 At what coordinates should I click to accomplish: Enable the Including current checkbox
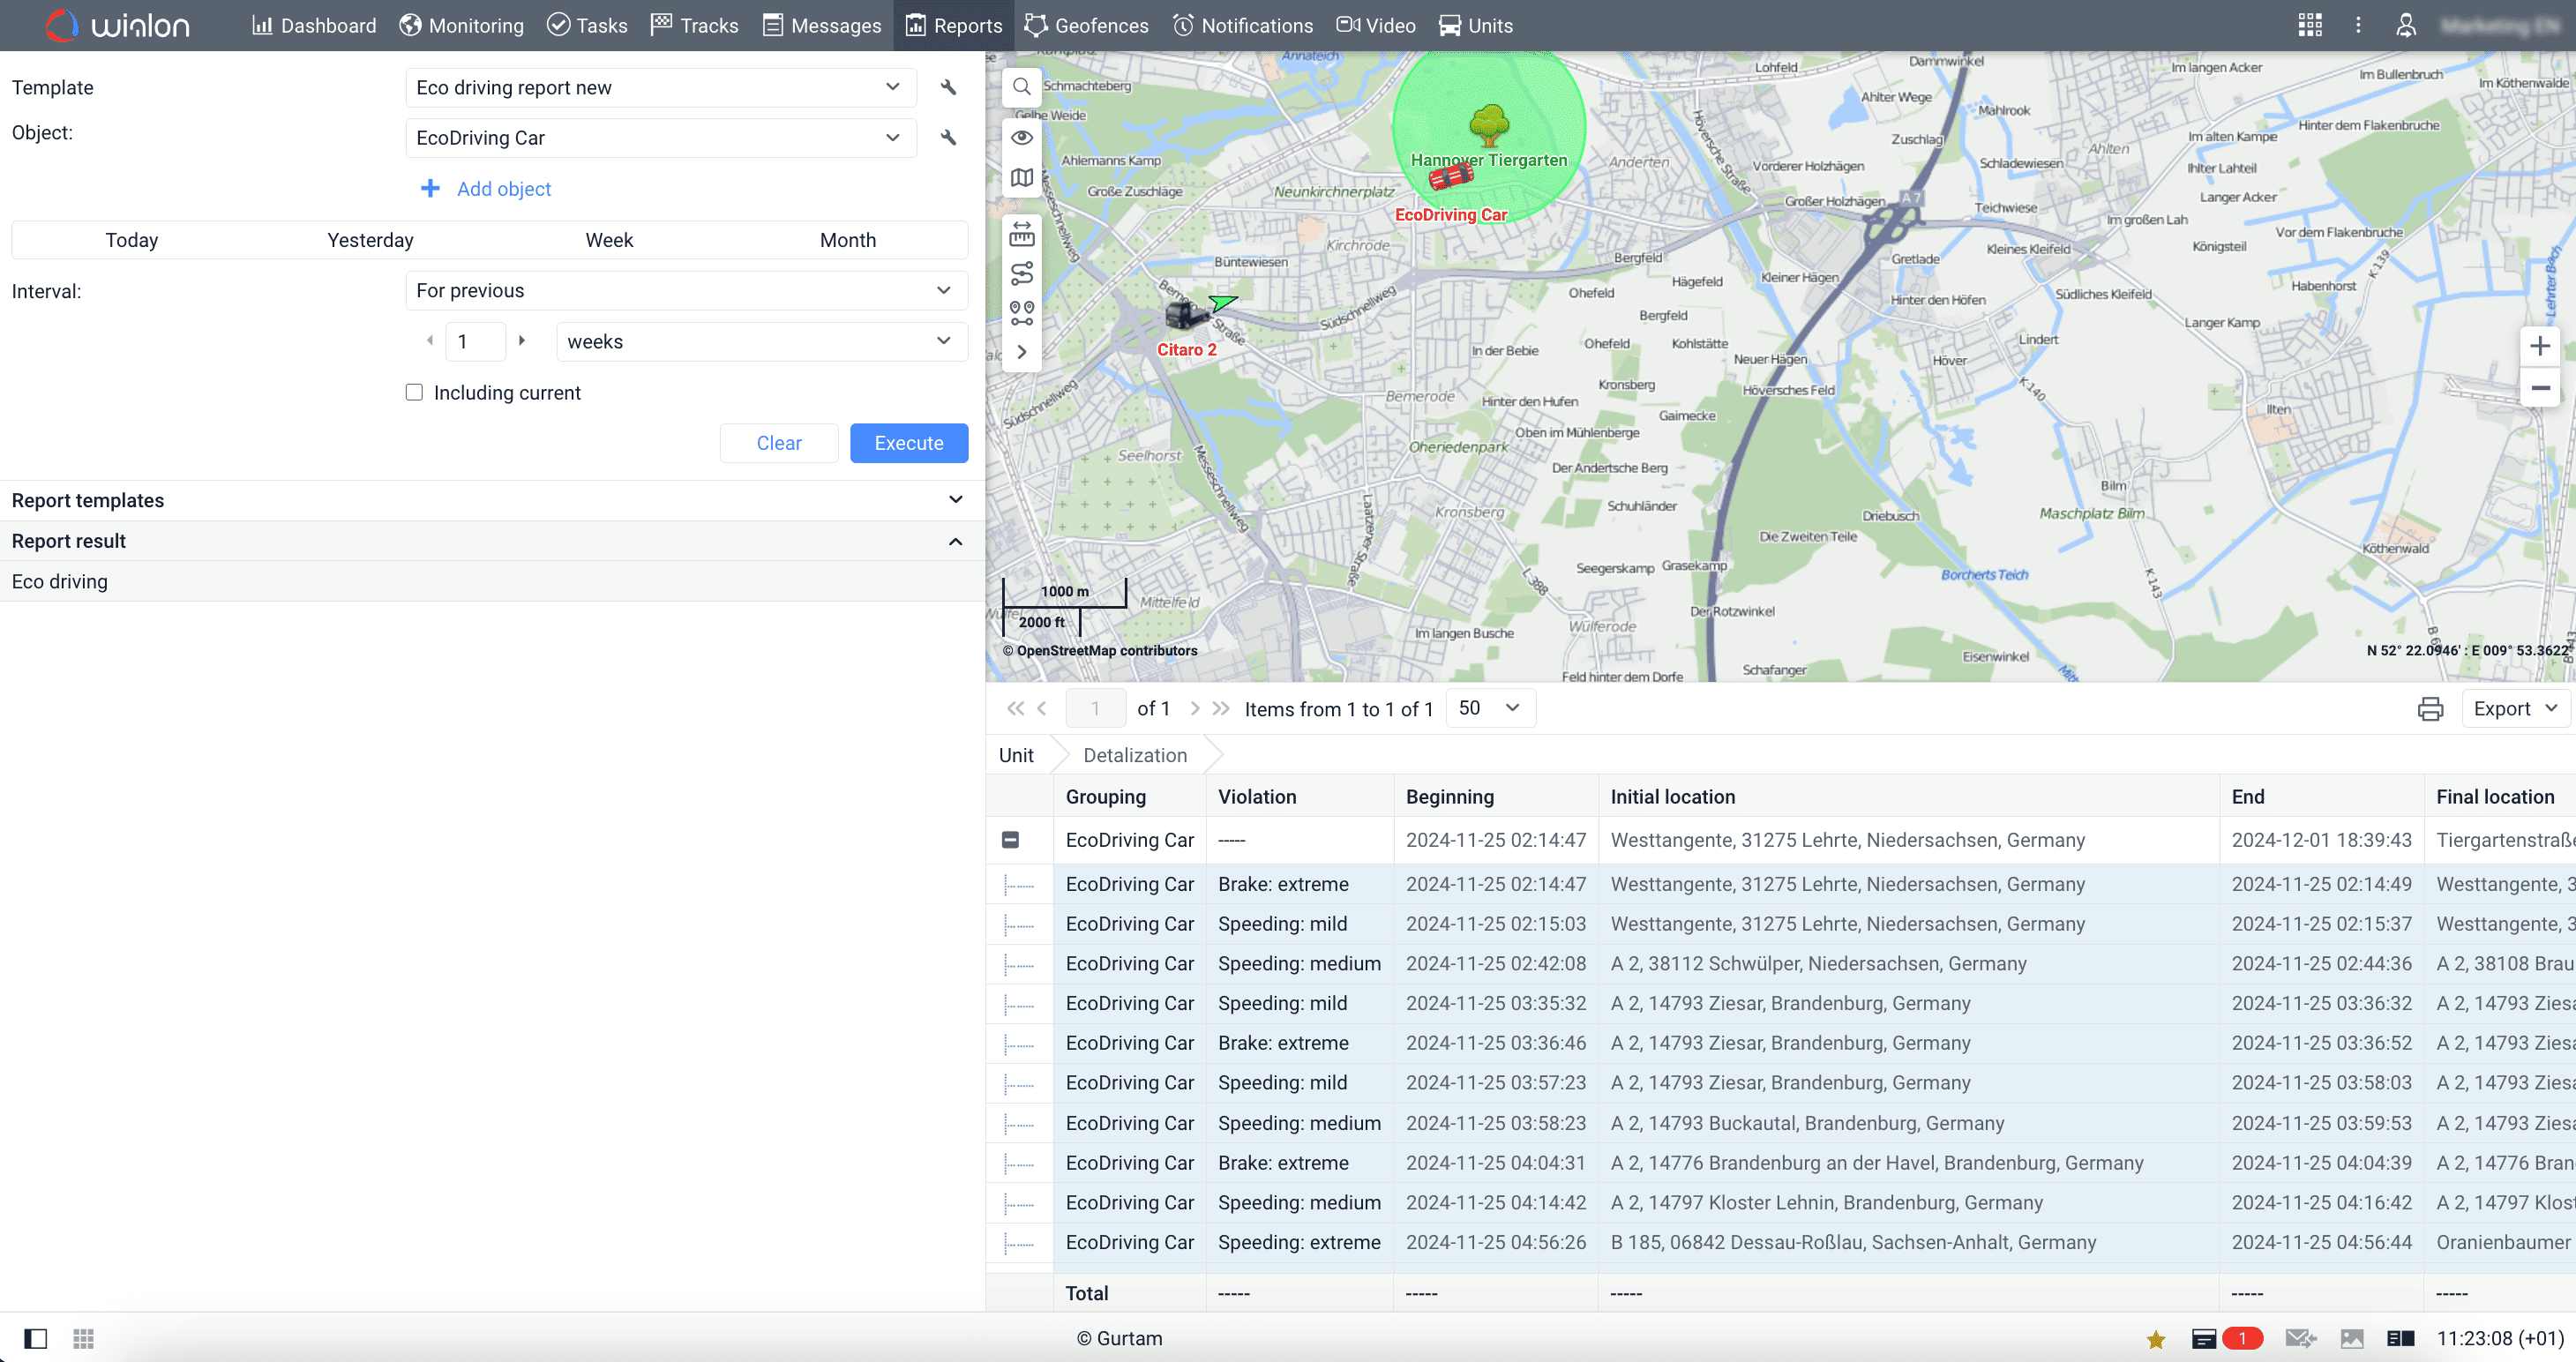click(x=414, y=392)
